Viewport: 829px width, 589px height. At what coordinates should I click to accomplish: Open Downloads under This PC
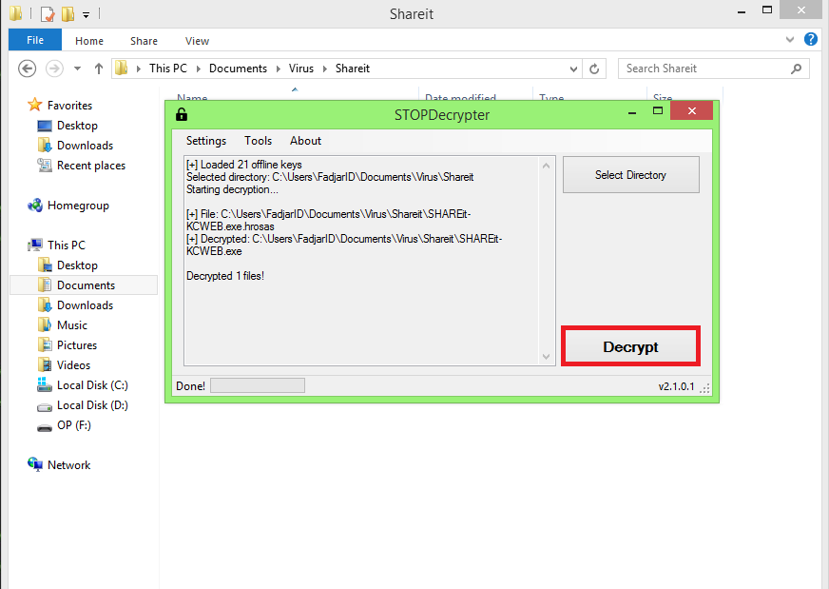tap(85, 305)
